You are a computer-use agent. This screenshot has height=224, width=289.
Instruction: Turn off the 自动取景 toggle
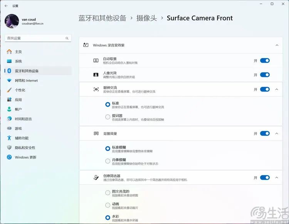coord(265,60)
